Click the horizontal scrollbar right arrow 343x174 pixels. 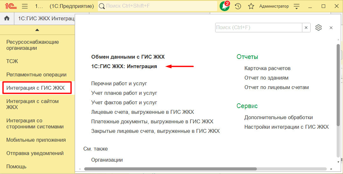tap(332, 169)
